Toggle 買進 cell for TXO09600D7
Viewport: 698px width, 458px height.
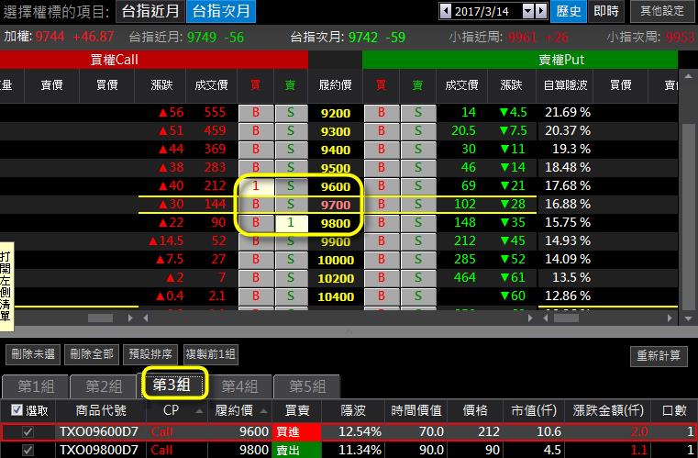(296, 431)
